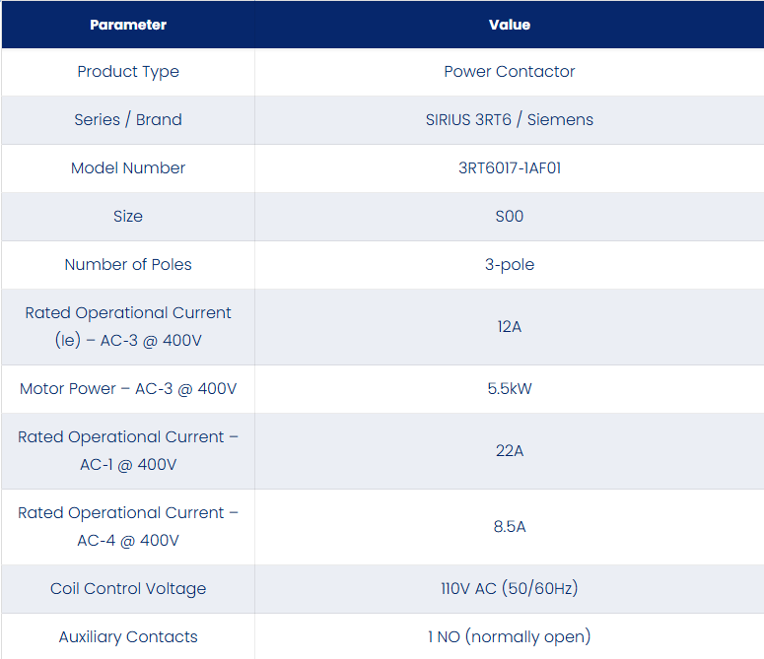The width and height of the screenshot is (764, 659).
Task: Click the 12A current value
Action: (510, 327)
